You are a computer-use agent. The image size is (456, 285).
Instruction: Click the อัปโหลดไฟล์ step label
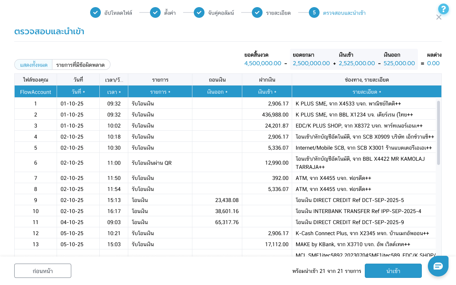118,13
